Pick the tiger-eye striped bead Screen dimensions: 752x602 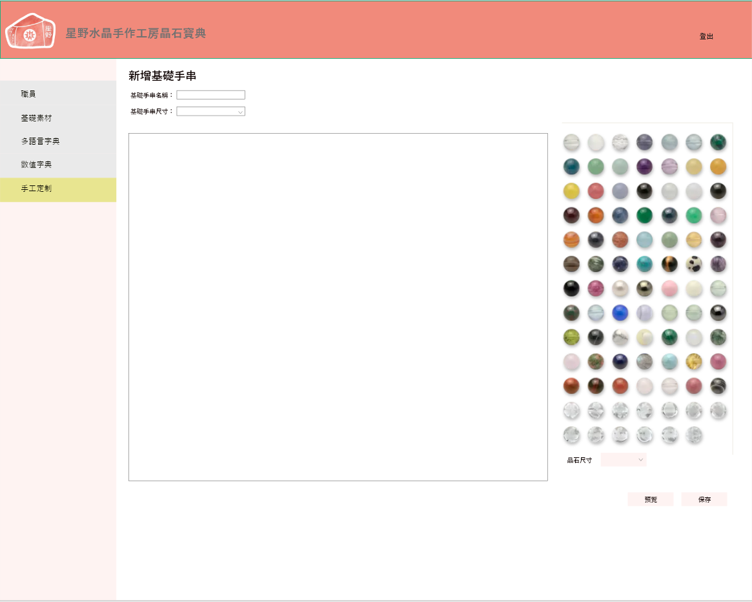(669, 264)
